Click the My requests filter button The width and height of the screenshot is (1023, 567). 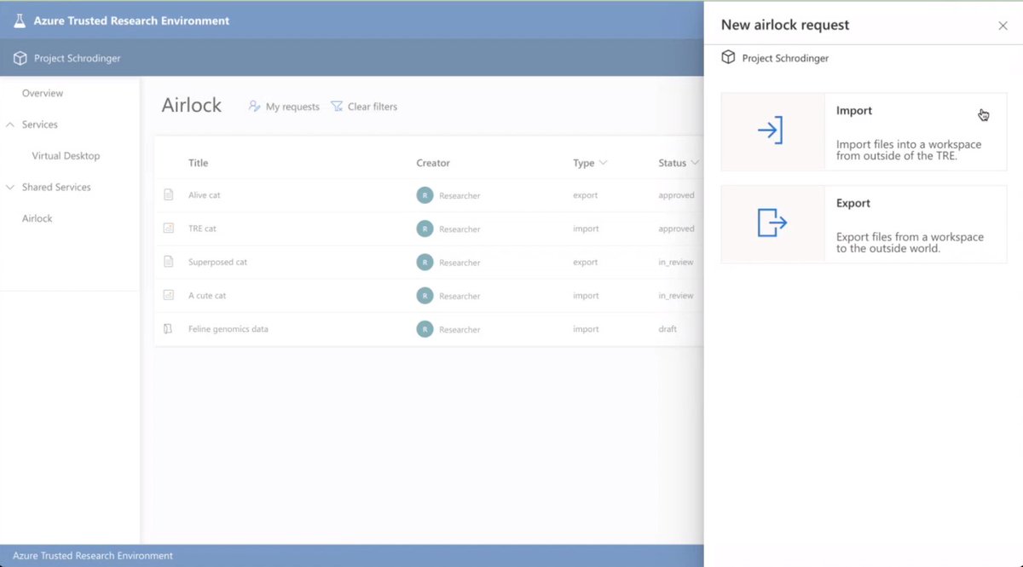click(x=284, y=107)
